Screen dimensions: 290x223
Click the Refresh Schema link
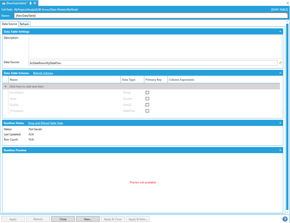coord(43,73)
